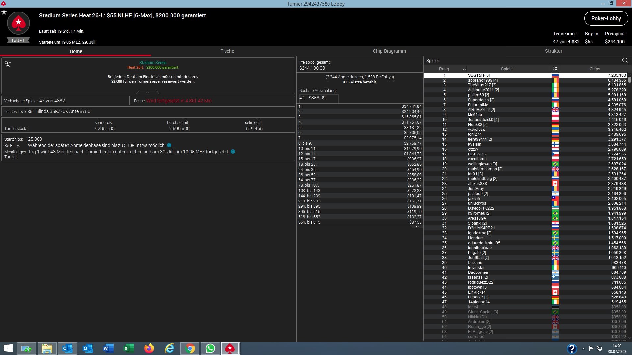Image resolution: width=632 pixels, height=355 pixels.
Task: Click the Poker-Lobby button
Action: pos(606,19)
